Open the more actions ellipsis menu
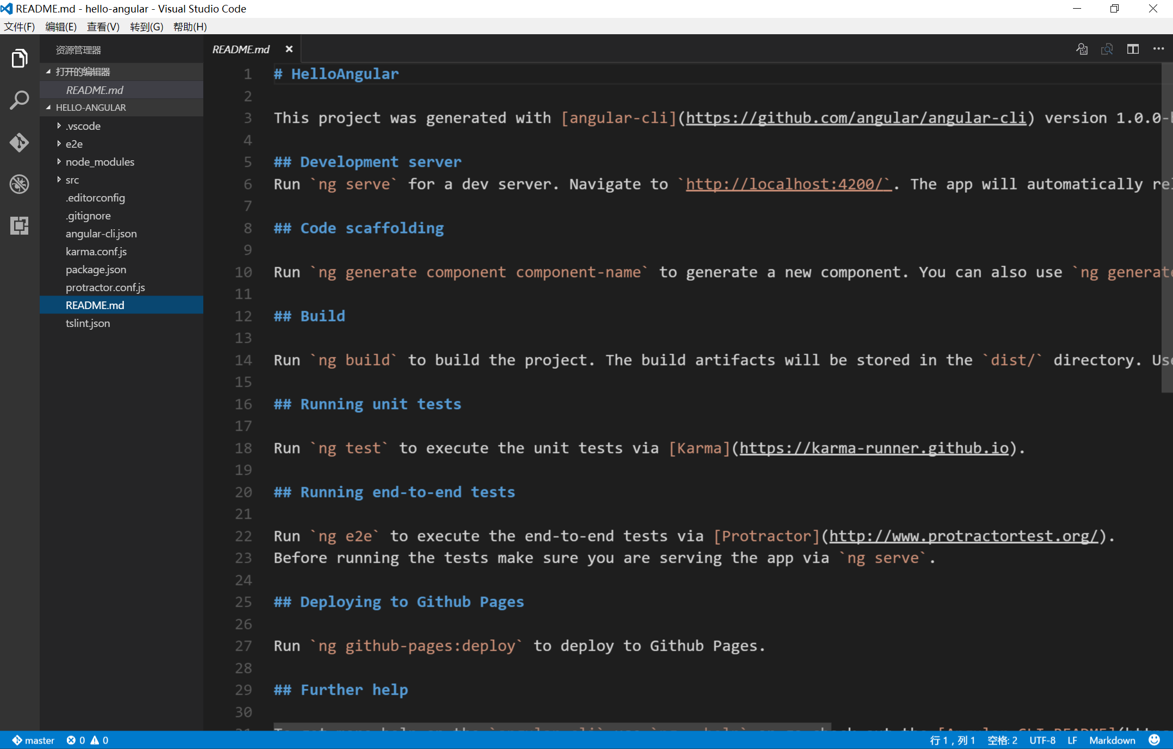The width and height of the screenshot is (1173, 749). pos(1158,49)
